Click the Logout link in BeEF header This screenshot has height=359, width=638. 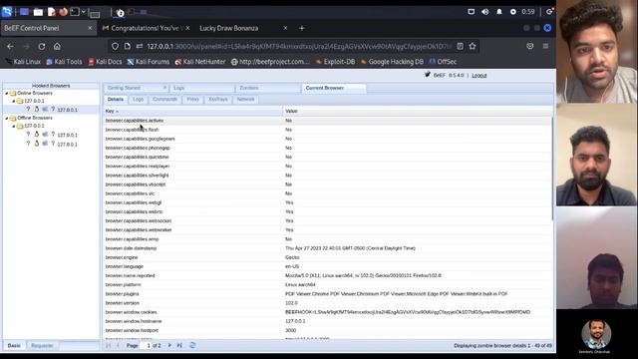click(x=478, y=76)
